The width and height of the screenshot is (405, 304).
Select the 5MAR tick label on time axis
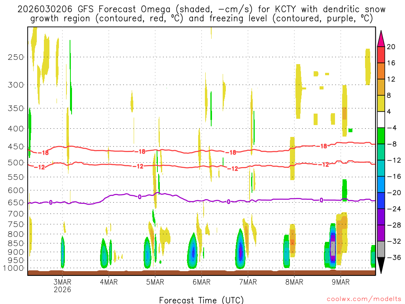[155, 282]
